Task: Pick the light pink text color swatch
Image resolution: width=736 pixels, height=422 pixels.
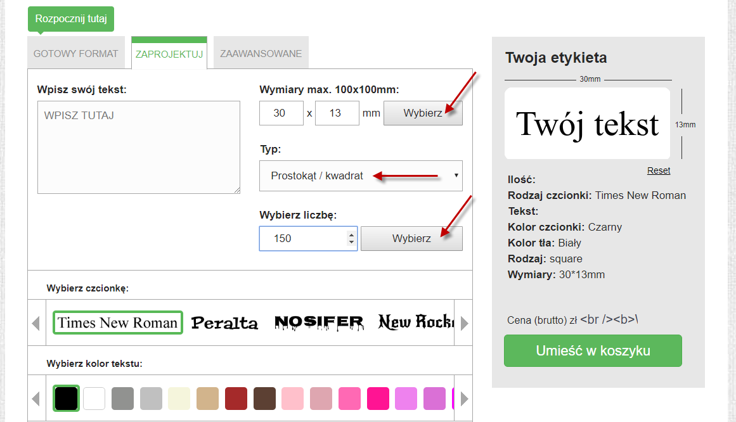Action: (293, 399)
